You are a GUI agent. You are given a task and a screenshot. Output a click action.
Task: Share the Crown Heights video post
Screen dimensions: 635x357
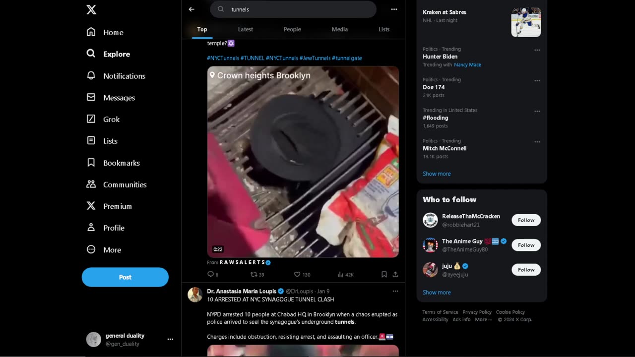(x=395, y=274)
